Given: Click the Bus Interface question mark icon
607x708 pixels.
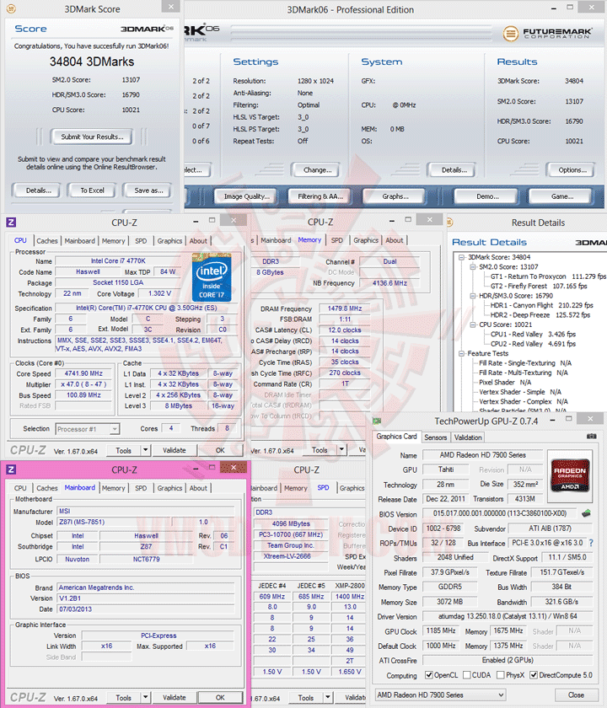Looking at the screenshot, I should 591,543.
